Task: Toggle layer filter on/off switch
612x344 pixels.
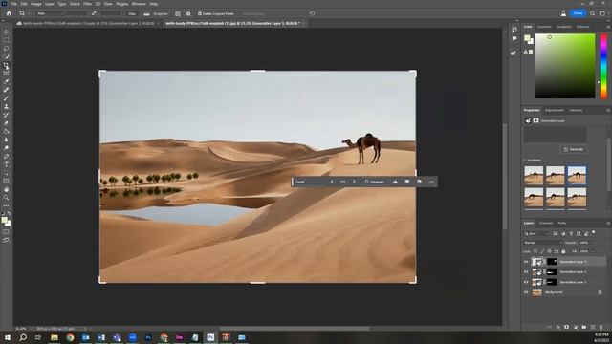Action: tap(594, 232)
